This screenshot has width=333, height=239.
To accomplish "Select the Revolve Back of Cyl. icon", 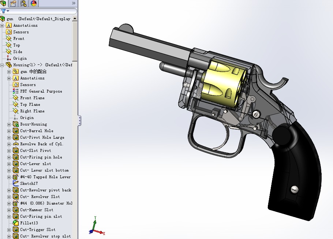I will click(15, 144).
